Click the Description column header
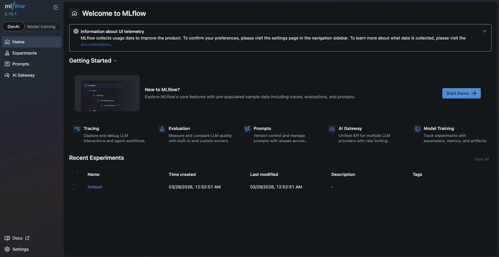The height and width of the screenshot is (257, 499). pyautogui.click(x=343, y=174)
